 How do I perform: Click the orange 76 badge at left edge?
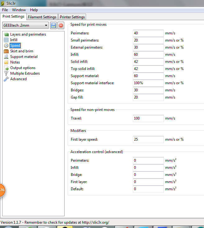(x=2, y=190)
